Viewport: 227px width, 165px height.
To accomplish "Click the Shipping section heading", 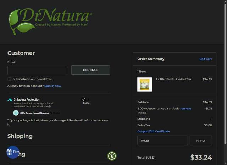I will [x=20, y=136].
